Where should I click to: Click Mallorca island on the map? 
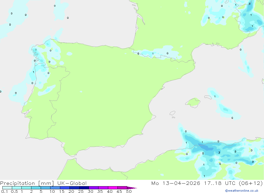(193, 102)
